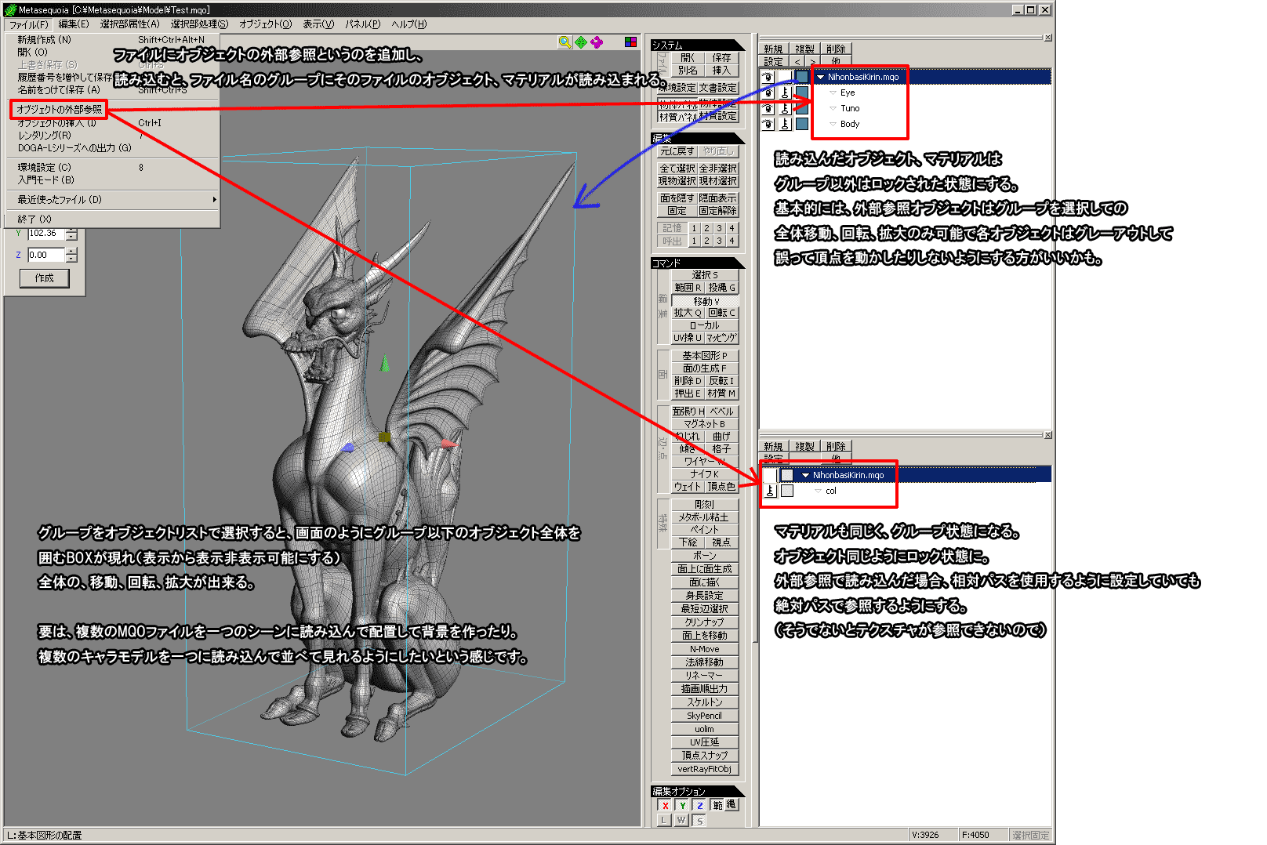Click the triangle beside Eye object
This screenshot has height=845, width=1267.
click(x=833, y=92)
